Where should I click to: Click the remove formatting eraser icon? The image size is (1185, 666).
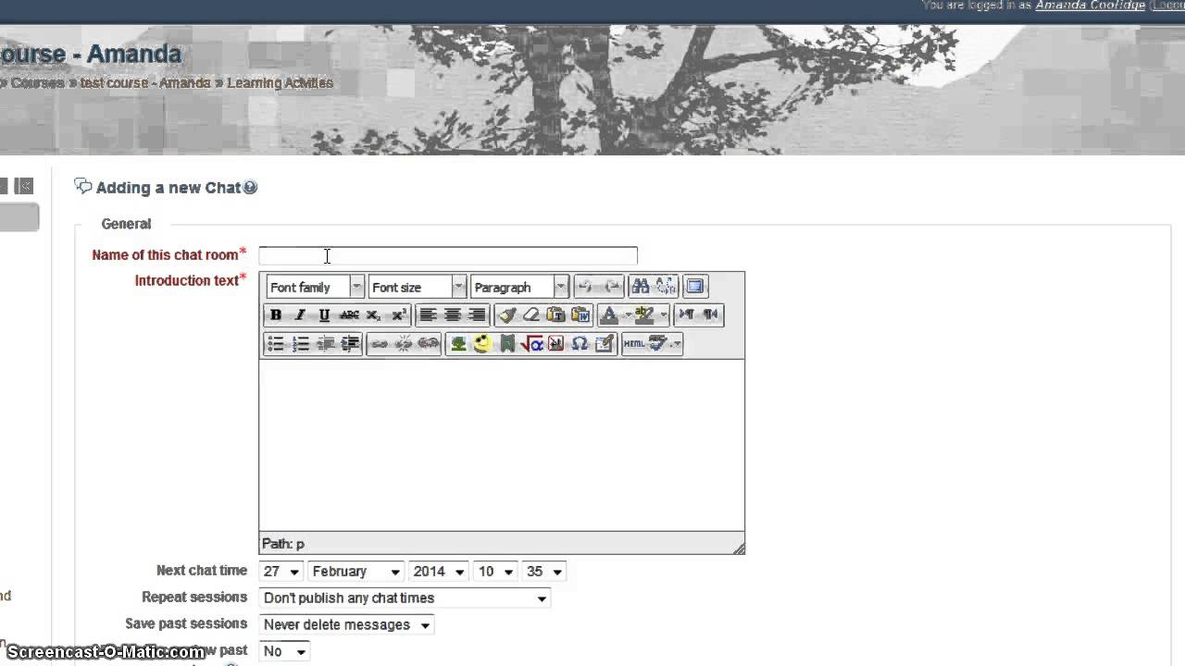pos(530,315)
